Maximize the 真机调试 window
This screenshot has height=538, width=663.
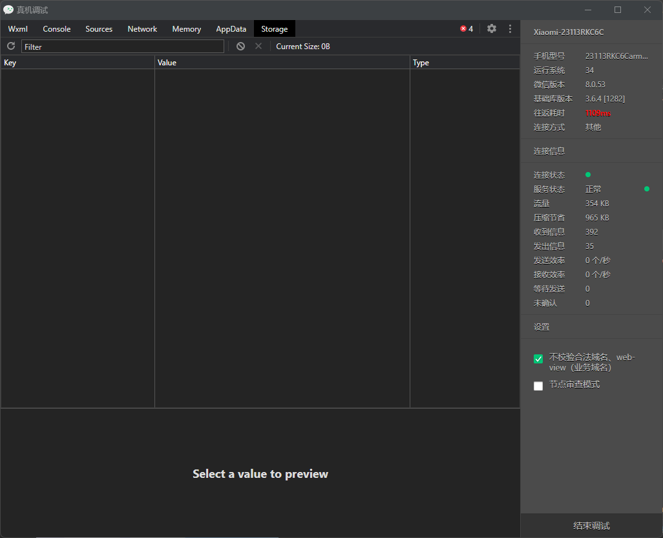tap(618, 10)
